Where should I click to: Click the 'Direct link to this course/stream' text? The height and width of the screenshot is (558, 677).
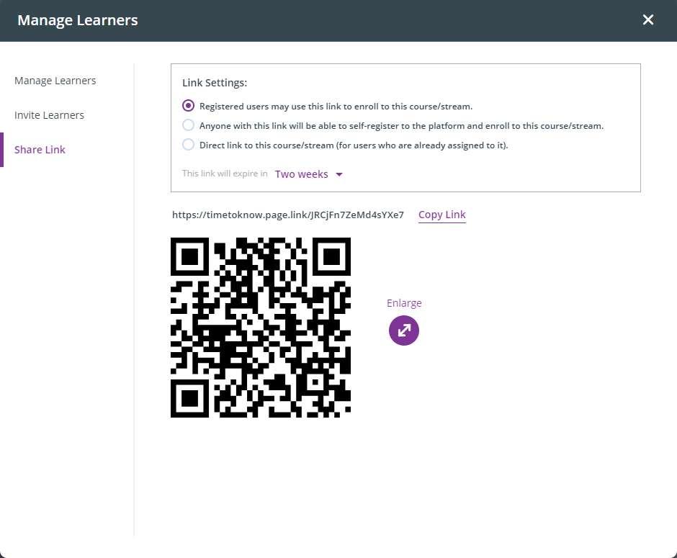click(354, 145)
